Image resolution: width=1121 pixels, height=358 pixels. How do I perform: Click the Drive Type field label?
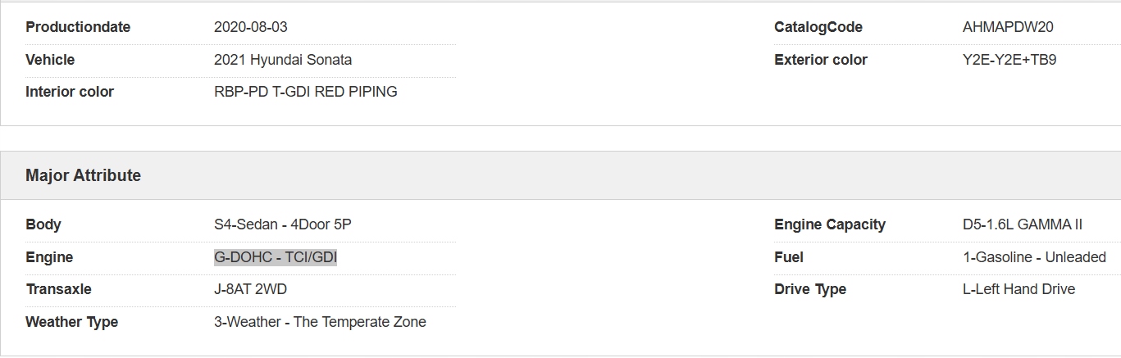(x=809, y=289)
